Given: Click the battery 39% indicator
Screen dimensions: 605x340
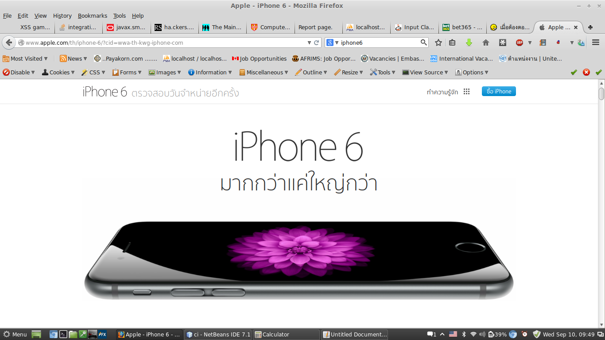Looking at the screenshot, I should tap(497, 334).
